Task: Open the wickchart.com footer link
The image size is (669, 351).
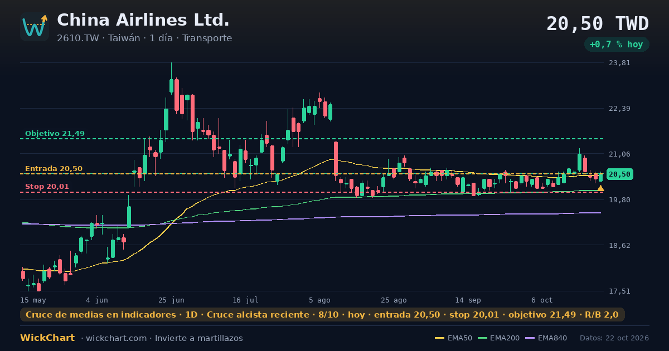Action: [x=116, y=338]
